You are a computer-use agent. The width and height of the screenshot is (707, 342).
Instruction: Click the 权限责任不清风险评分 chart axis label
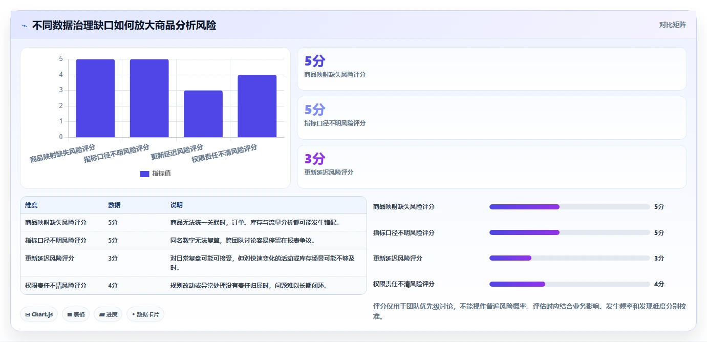coord(224,154)
